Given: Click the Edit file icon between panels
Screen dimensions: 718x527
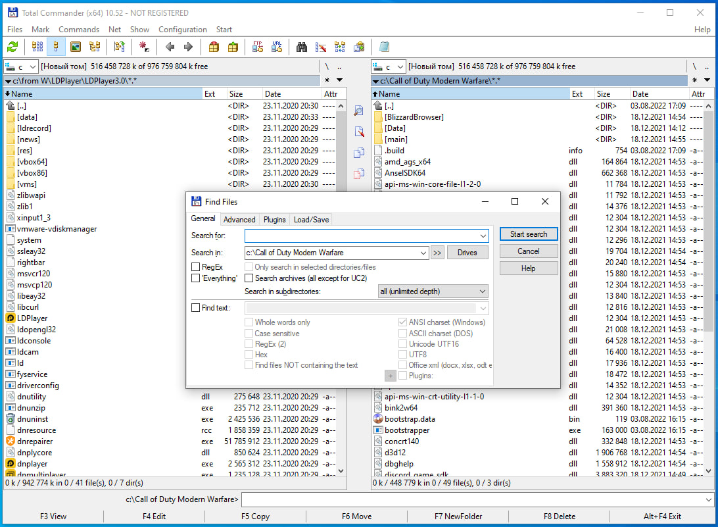Looking at the screenshot, I should click(359, 132).
